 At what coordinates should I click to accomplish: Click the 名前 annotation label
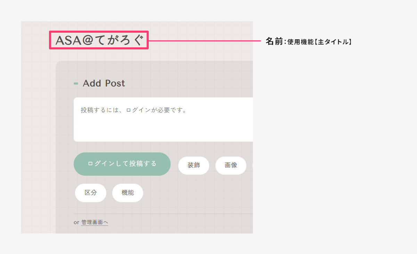(275, 42)
